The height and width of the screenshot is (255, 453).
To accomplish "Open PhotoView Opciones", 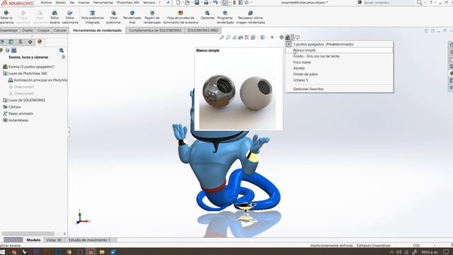I will 207,15.
